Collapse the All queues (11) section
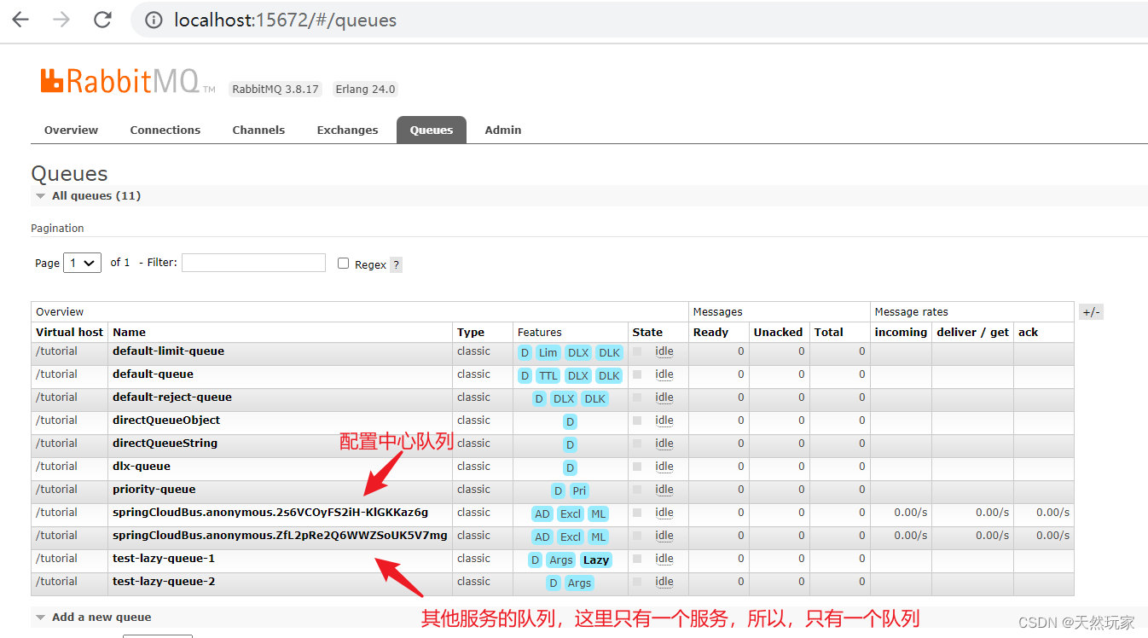 [96, 195]
